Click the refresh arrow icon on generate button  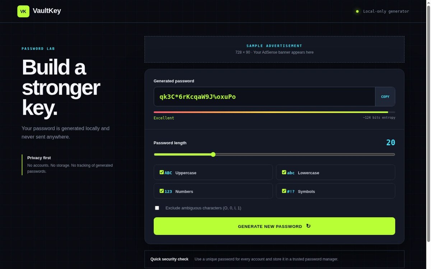click(x=308, y=226)
